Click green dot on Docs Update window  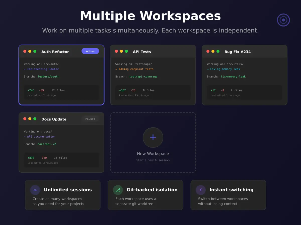click(35, 119)
